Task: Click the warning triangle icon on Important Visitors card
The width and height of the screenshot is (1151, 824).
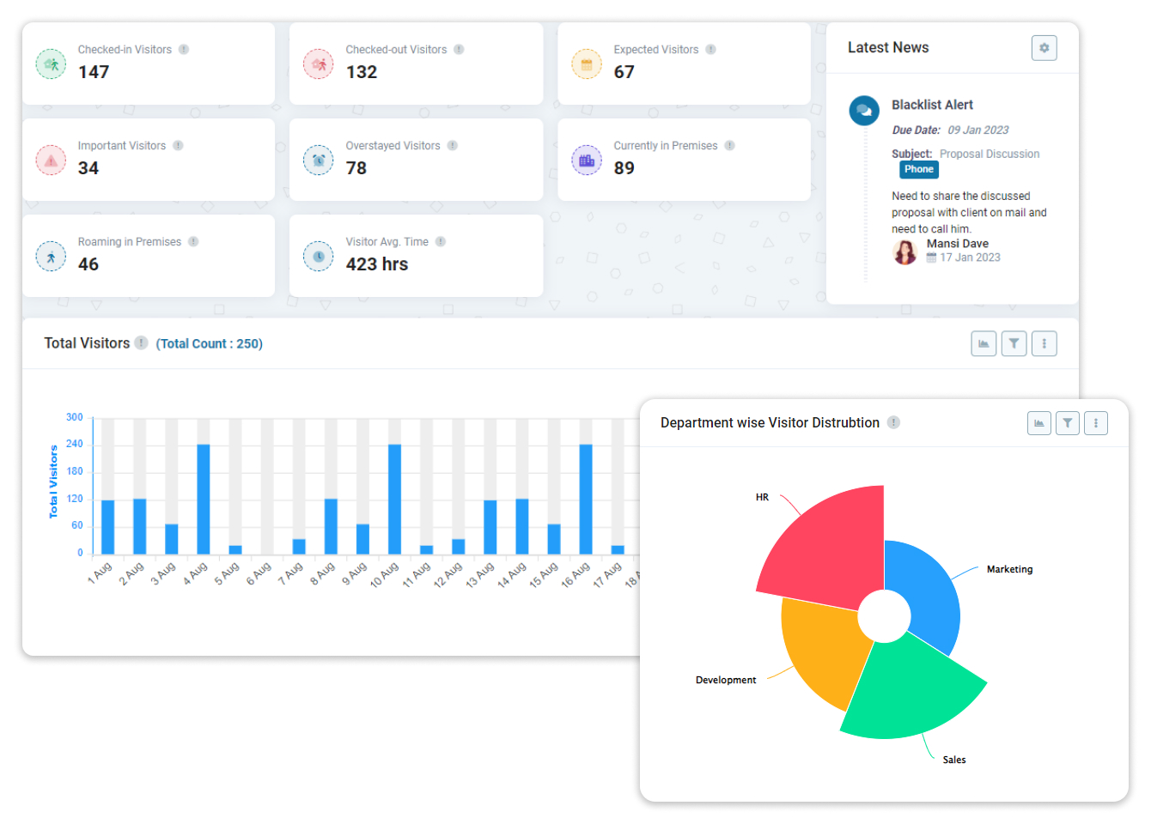Action: pos(51,160)
